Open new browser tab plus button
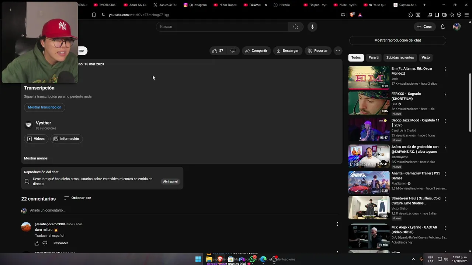Viewport: 472px width, 265px height. tap(424, 5)
